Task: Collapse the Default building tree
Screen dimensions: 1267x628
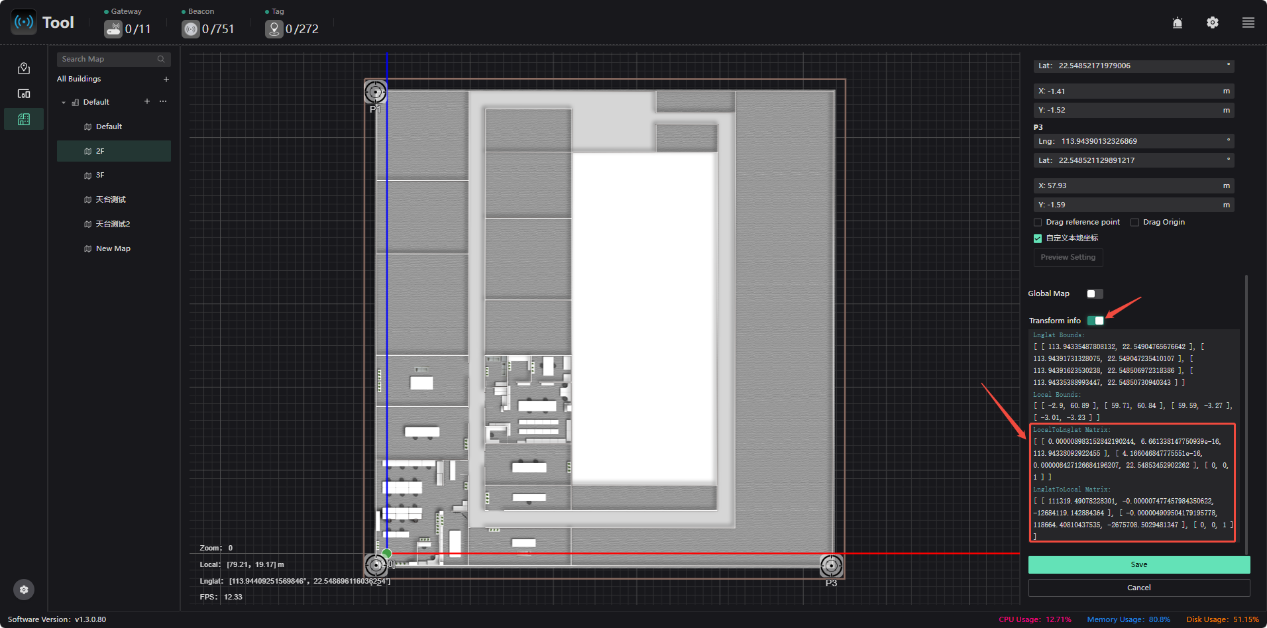Action: 64,103
